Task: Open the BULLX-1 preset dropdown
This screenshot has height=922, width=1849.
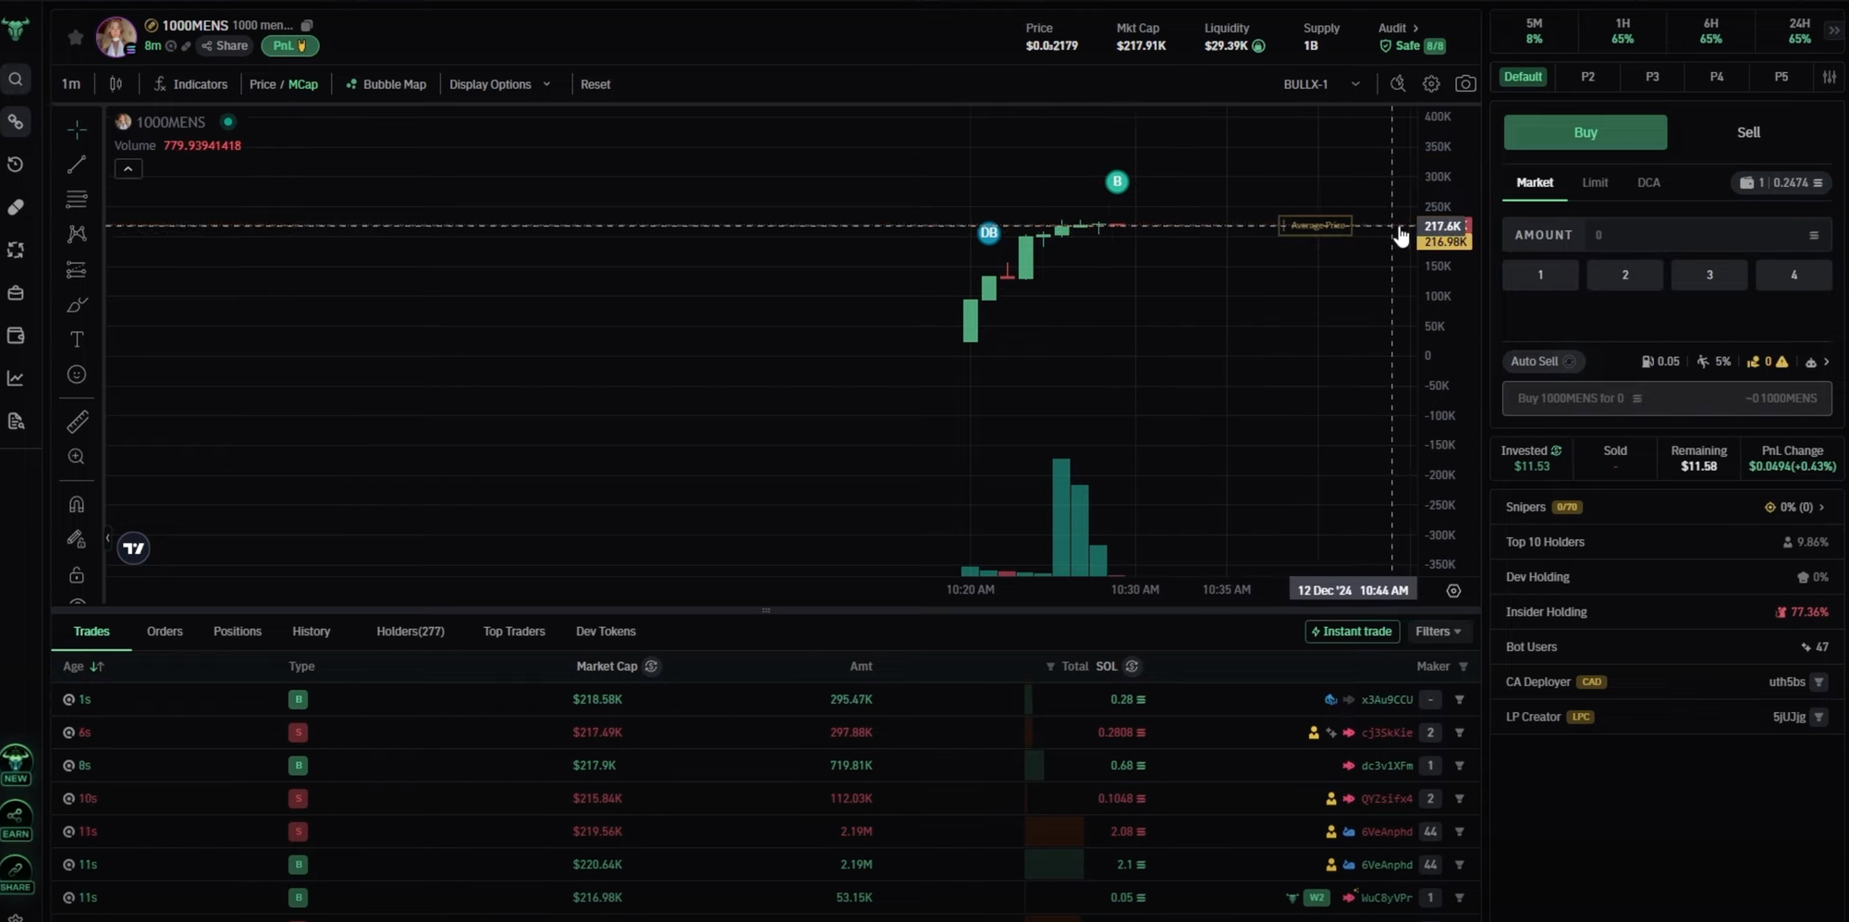Action: 1320,83
